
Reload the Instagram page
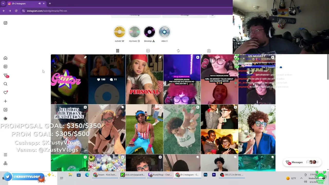pyautogui.click(x=16, y=11)
